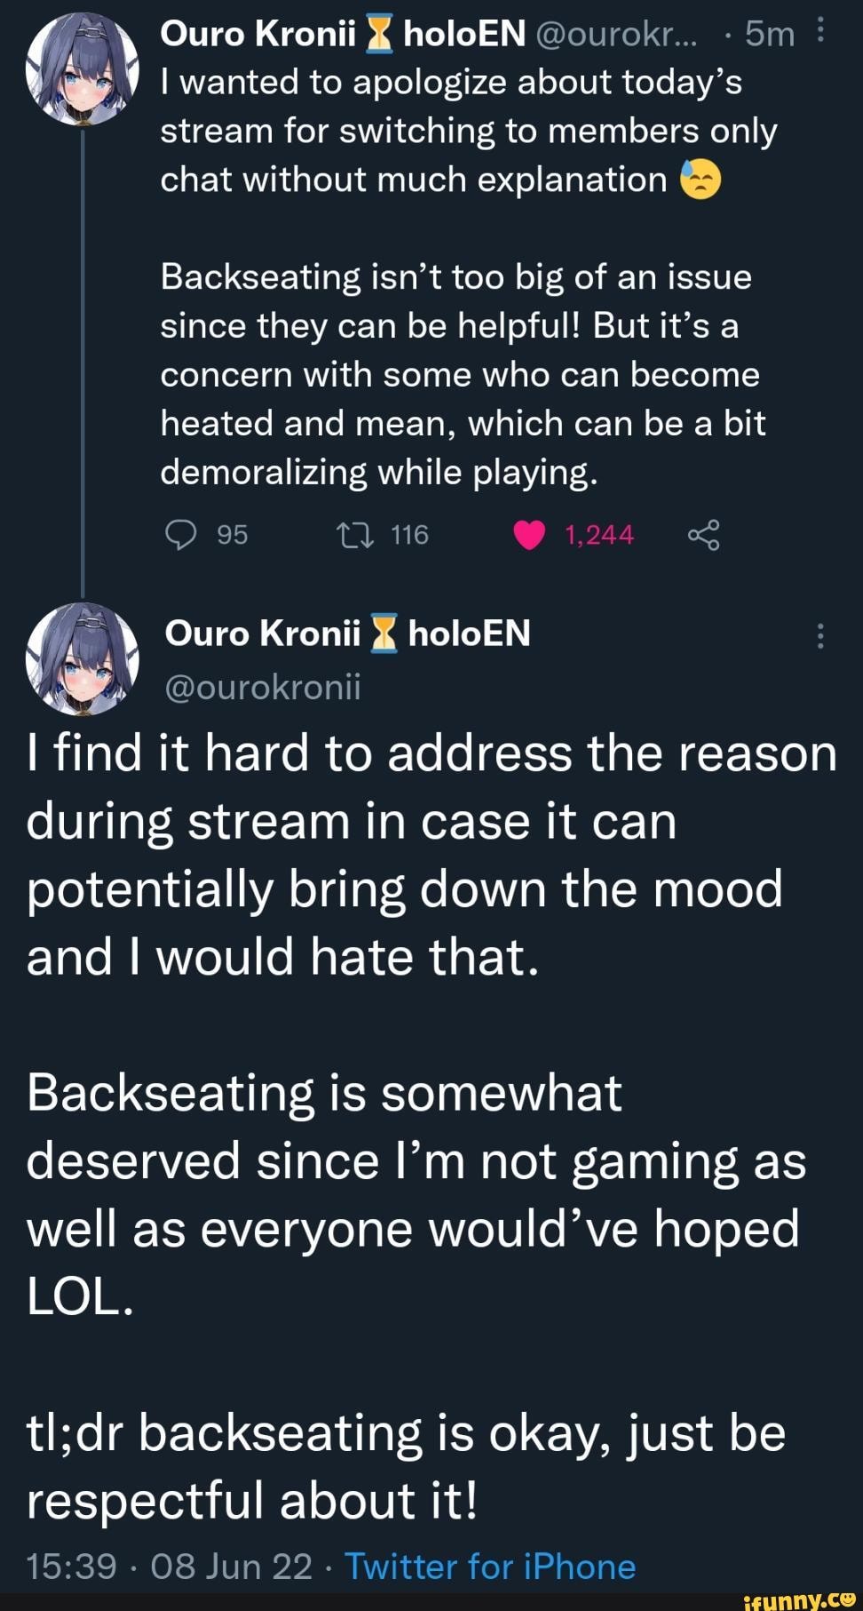The width and height of the screenshot is (863, 1611).
Task: Click the 5m timestamp
Action: pos(769,34)
